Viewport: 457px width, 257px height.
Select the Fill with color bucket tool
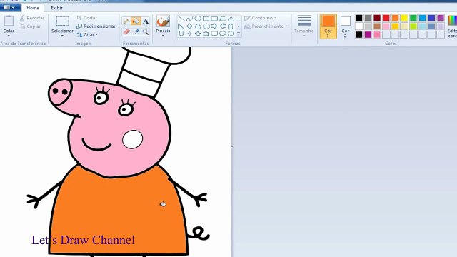point(136,21)
